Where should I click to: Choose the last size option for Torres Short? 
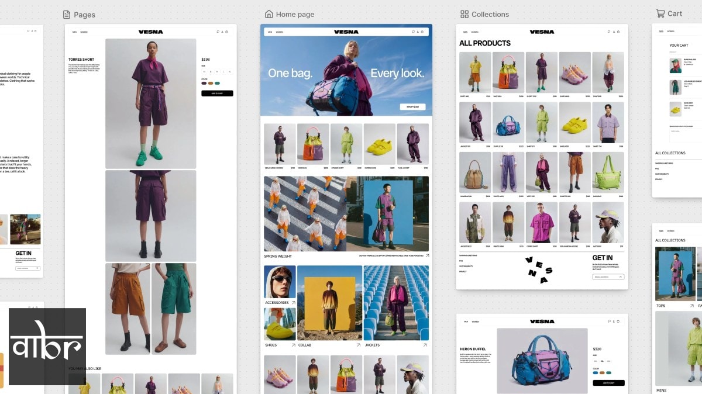[x=230, y=71]
